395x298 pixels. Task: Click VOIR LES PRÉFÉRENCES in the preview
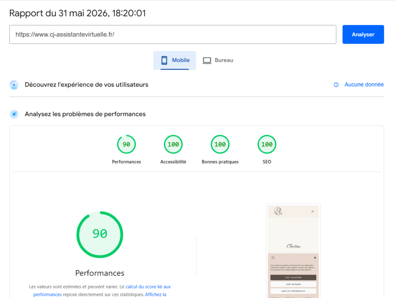click(293, 291)
